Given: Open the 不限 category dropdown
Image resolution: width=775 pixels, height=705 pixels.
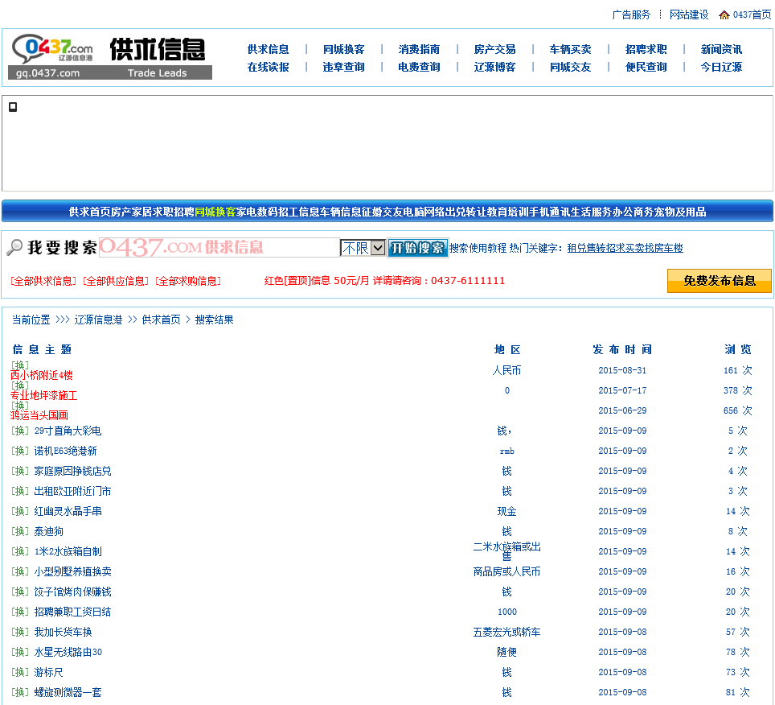Looking at the screenshot, I should 363,247.
